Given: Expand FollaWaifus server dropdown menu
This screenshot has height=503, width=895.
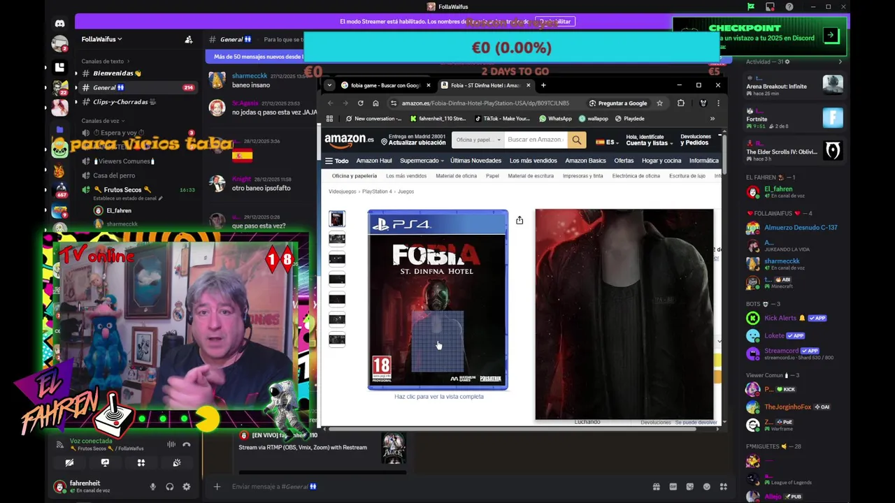Looking at the screenshot, I should click(102, 40).
